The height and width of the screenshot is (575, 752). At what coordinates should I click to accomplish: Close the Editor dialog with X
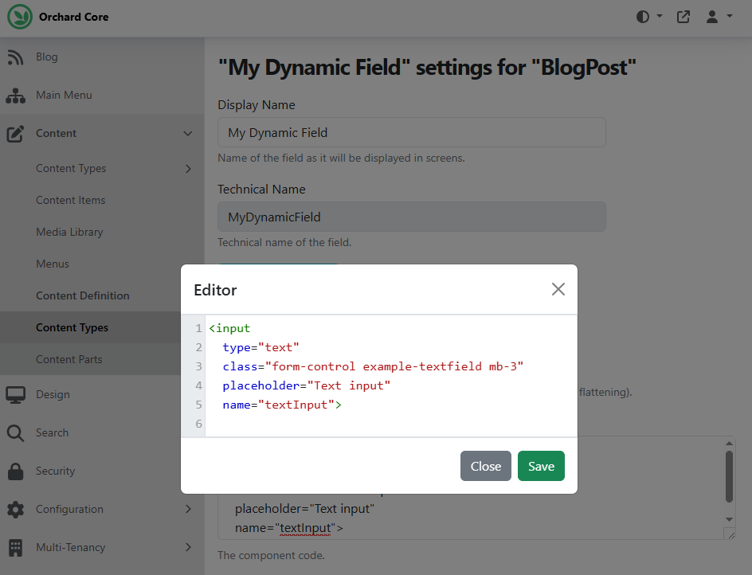coord(558,289)
